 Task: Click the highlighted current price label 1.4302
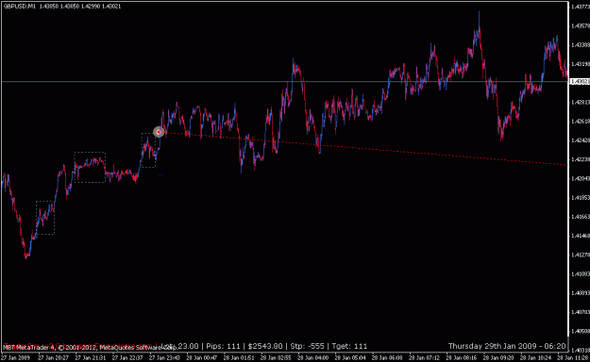[x=580, y=82]
